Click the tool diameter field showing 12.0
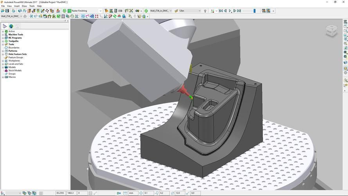The width and height of the screenshot is (348, 196). [180, 193]
